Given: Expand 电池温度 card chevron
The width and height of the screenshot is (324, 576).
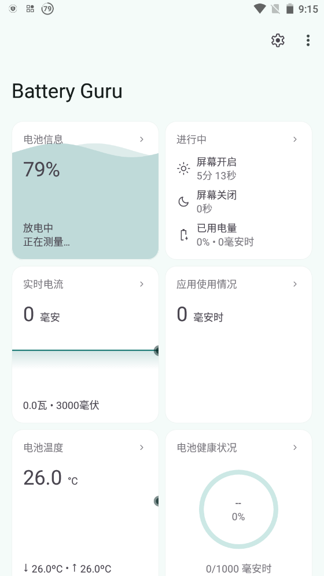Looking at the screenshot, I should [142, 448].
